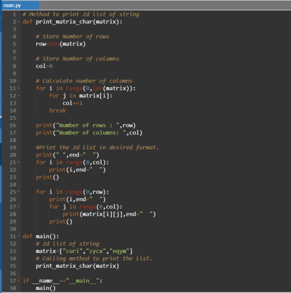Collapse the if __name__ fold on line 37
The image size is (291, 293).
[x=19, y=281]
